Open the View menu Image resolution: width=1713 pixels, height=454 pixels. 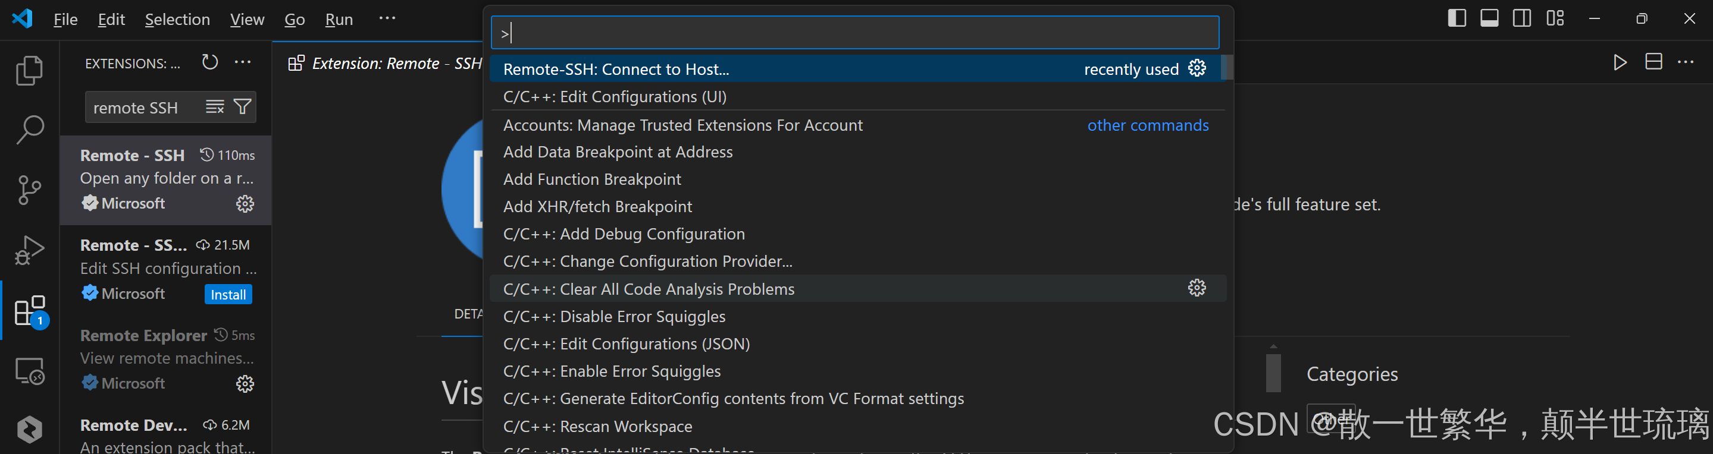click(248, 19)
